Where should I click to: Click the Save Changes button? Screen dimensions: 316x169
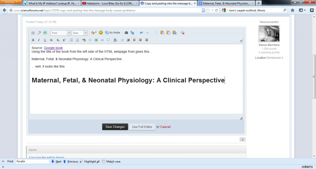coord(115,127)
